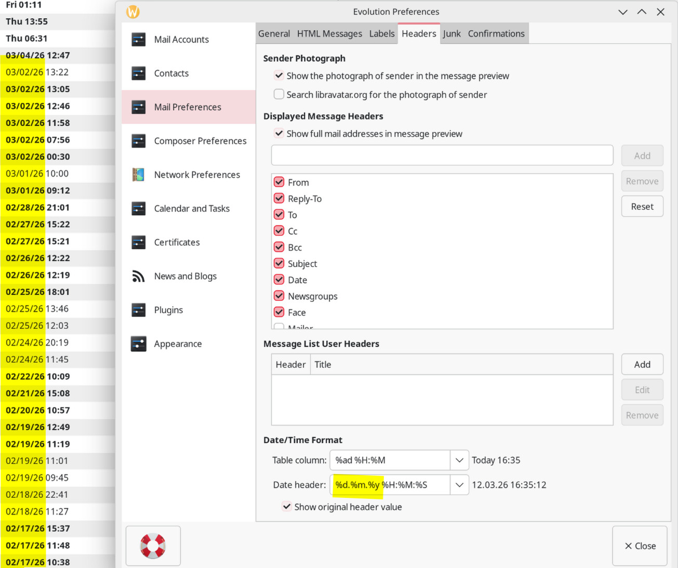Click the lifebuoy help icon button
This screenshot has width=678, height=568.
[x=153, y=546]
